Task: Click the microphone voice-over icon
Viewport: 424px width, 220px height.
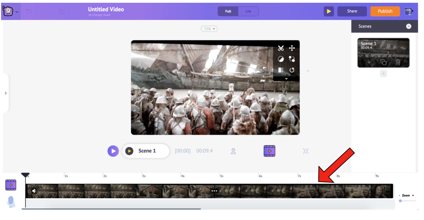Action: tap(11, 202)
